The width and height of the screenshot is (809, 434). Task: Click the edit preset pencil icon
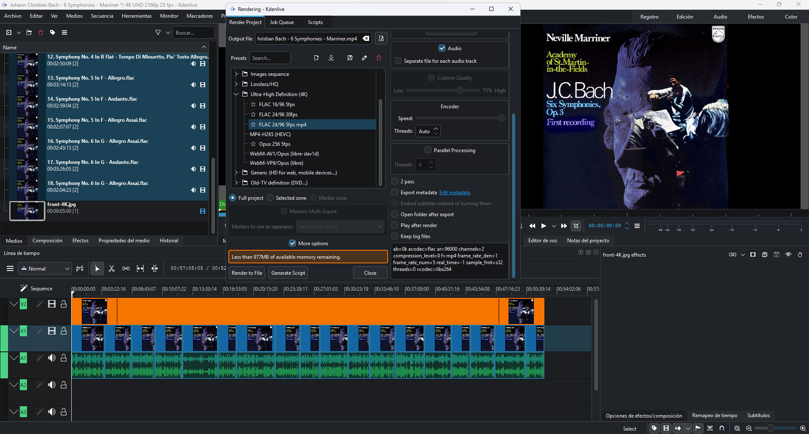pos(364,58)
